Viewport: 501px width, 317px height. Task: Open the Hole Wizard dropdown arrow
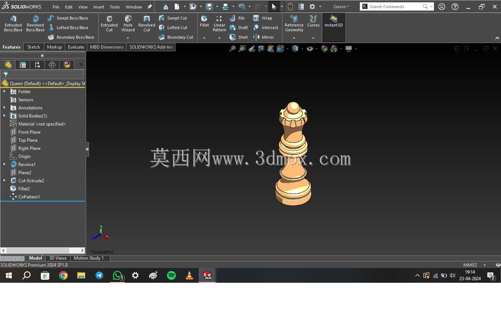tap(128, 38)
